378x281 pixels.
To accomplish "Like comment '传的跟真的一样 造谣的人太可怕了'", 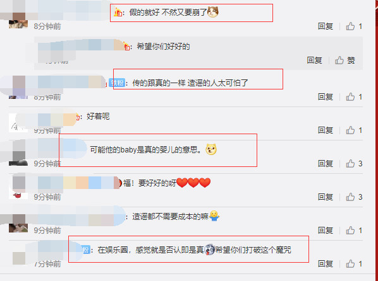I will [x=354, y=97].
